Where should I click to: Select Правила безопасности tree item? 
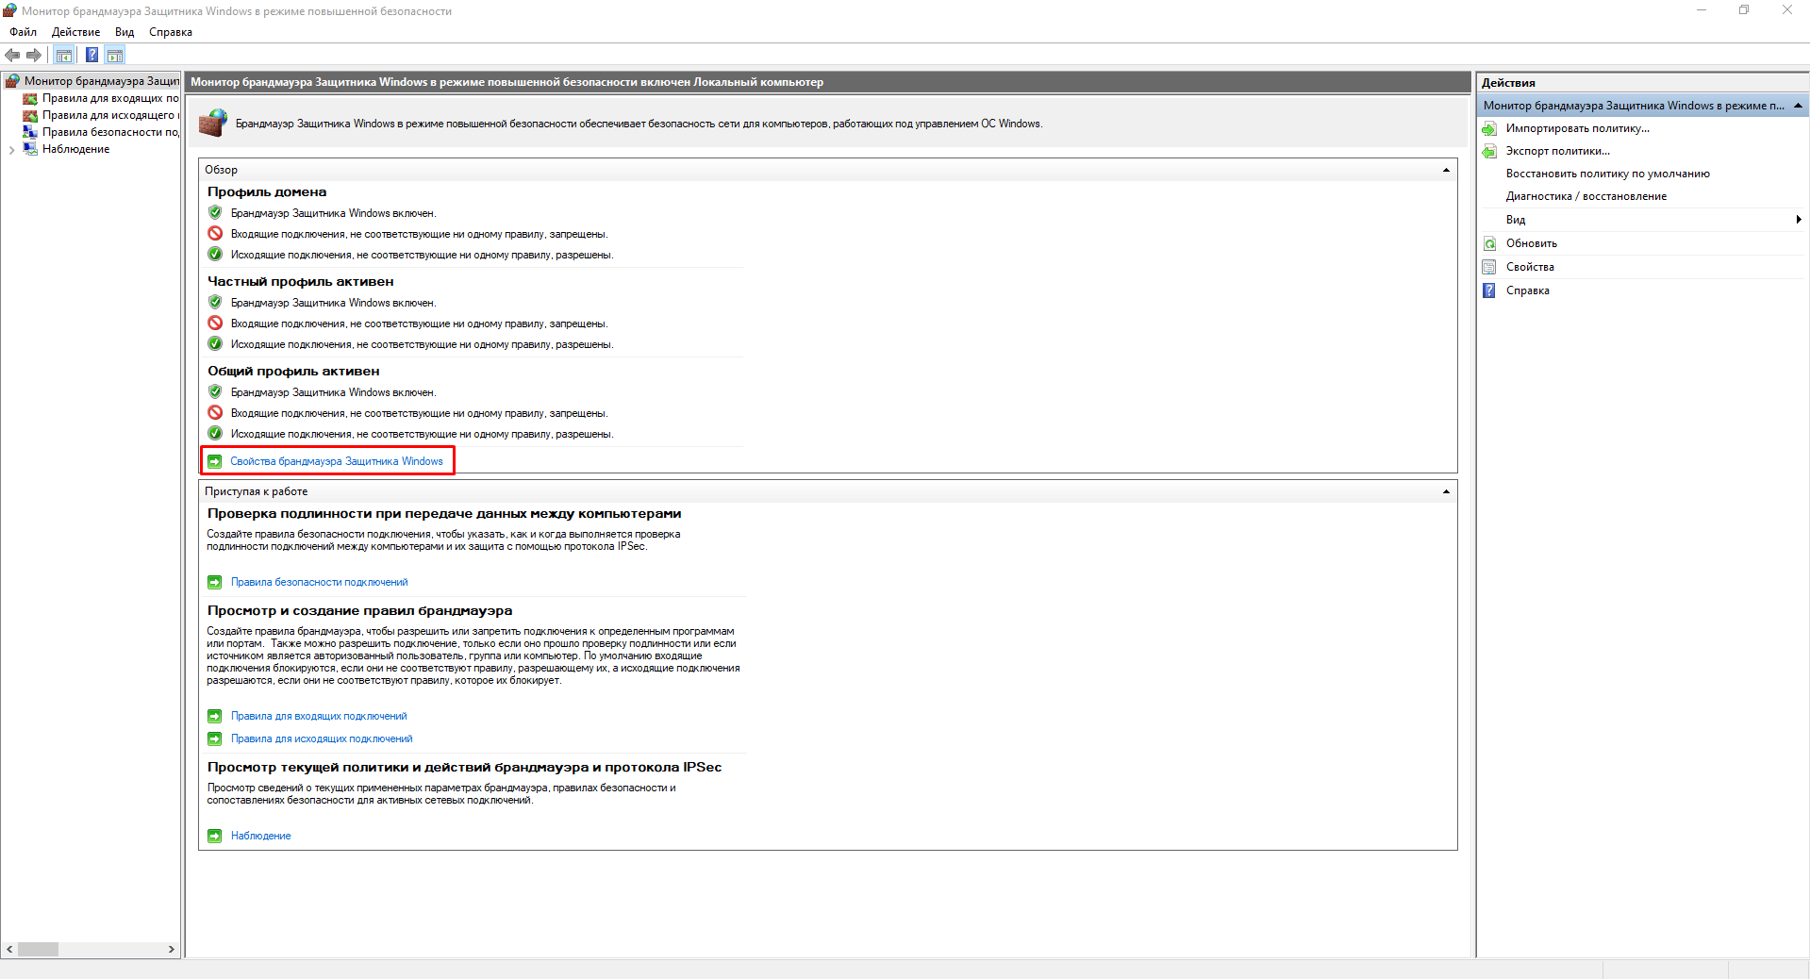point(110,132)
